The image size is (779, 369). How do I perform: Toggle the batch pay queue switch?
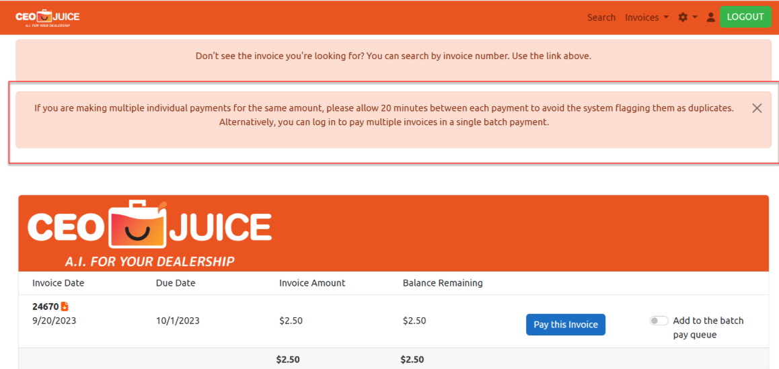(x=659, y=321)
